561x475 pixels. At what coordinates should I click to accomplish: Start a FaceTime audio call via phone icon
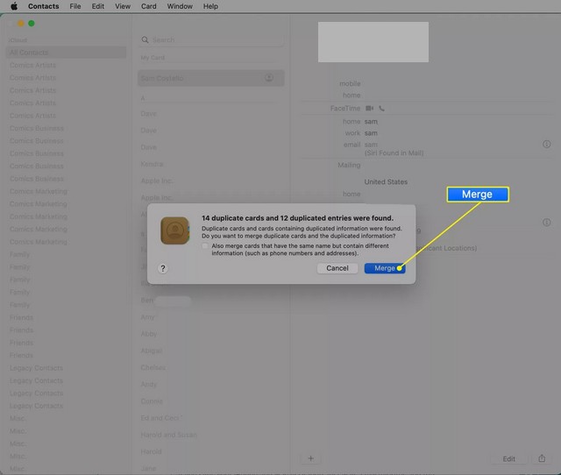pyautogui.click(x=381, y=108)
